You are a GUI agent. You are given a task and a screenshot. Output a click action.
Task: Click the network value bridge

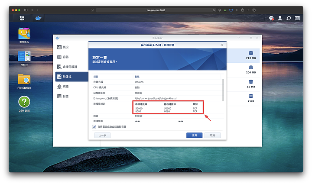coord(139,116)
